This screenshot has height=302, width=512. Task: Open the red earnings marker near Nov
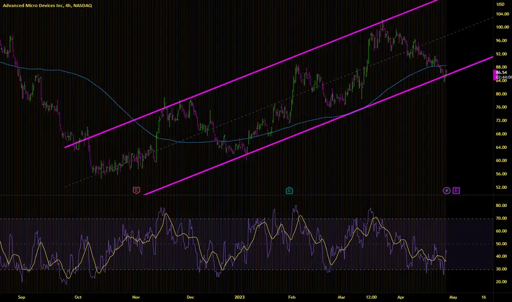(136, 191)
